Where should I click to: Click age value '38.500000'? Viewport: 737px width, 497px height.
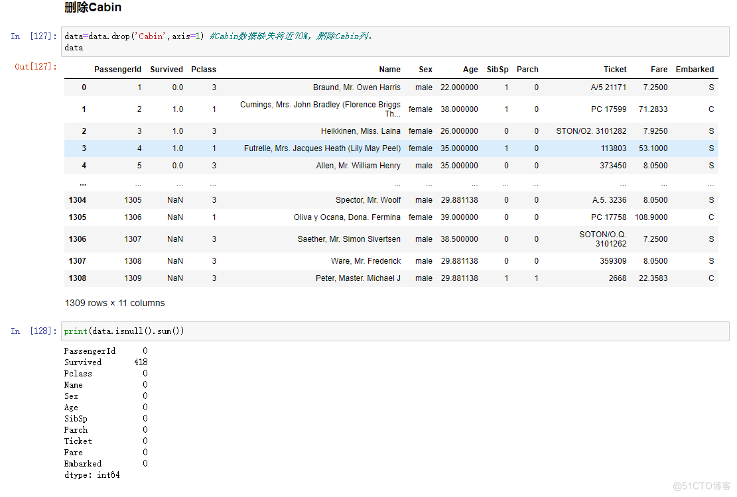(459, 239)
